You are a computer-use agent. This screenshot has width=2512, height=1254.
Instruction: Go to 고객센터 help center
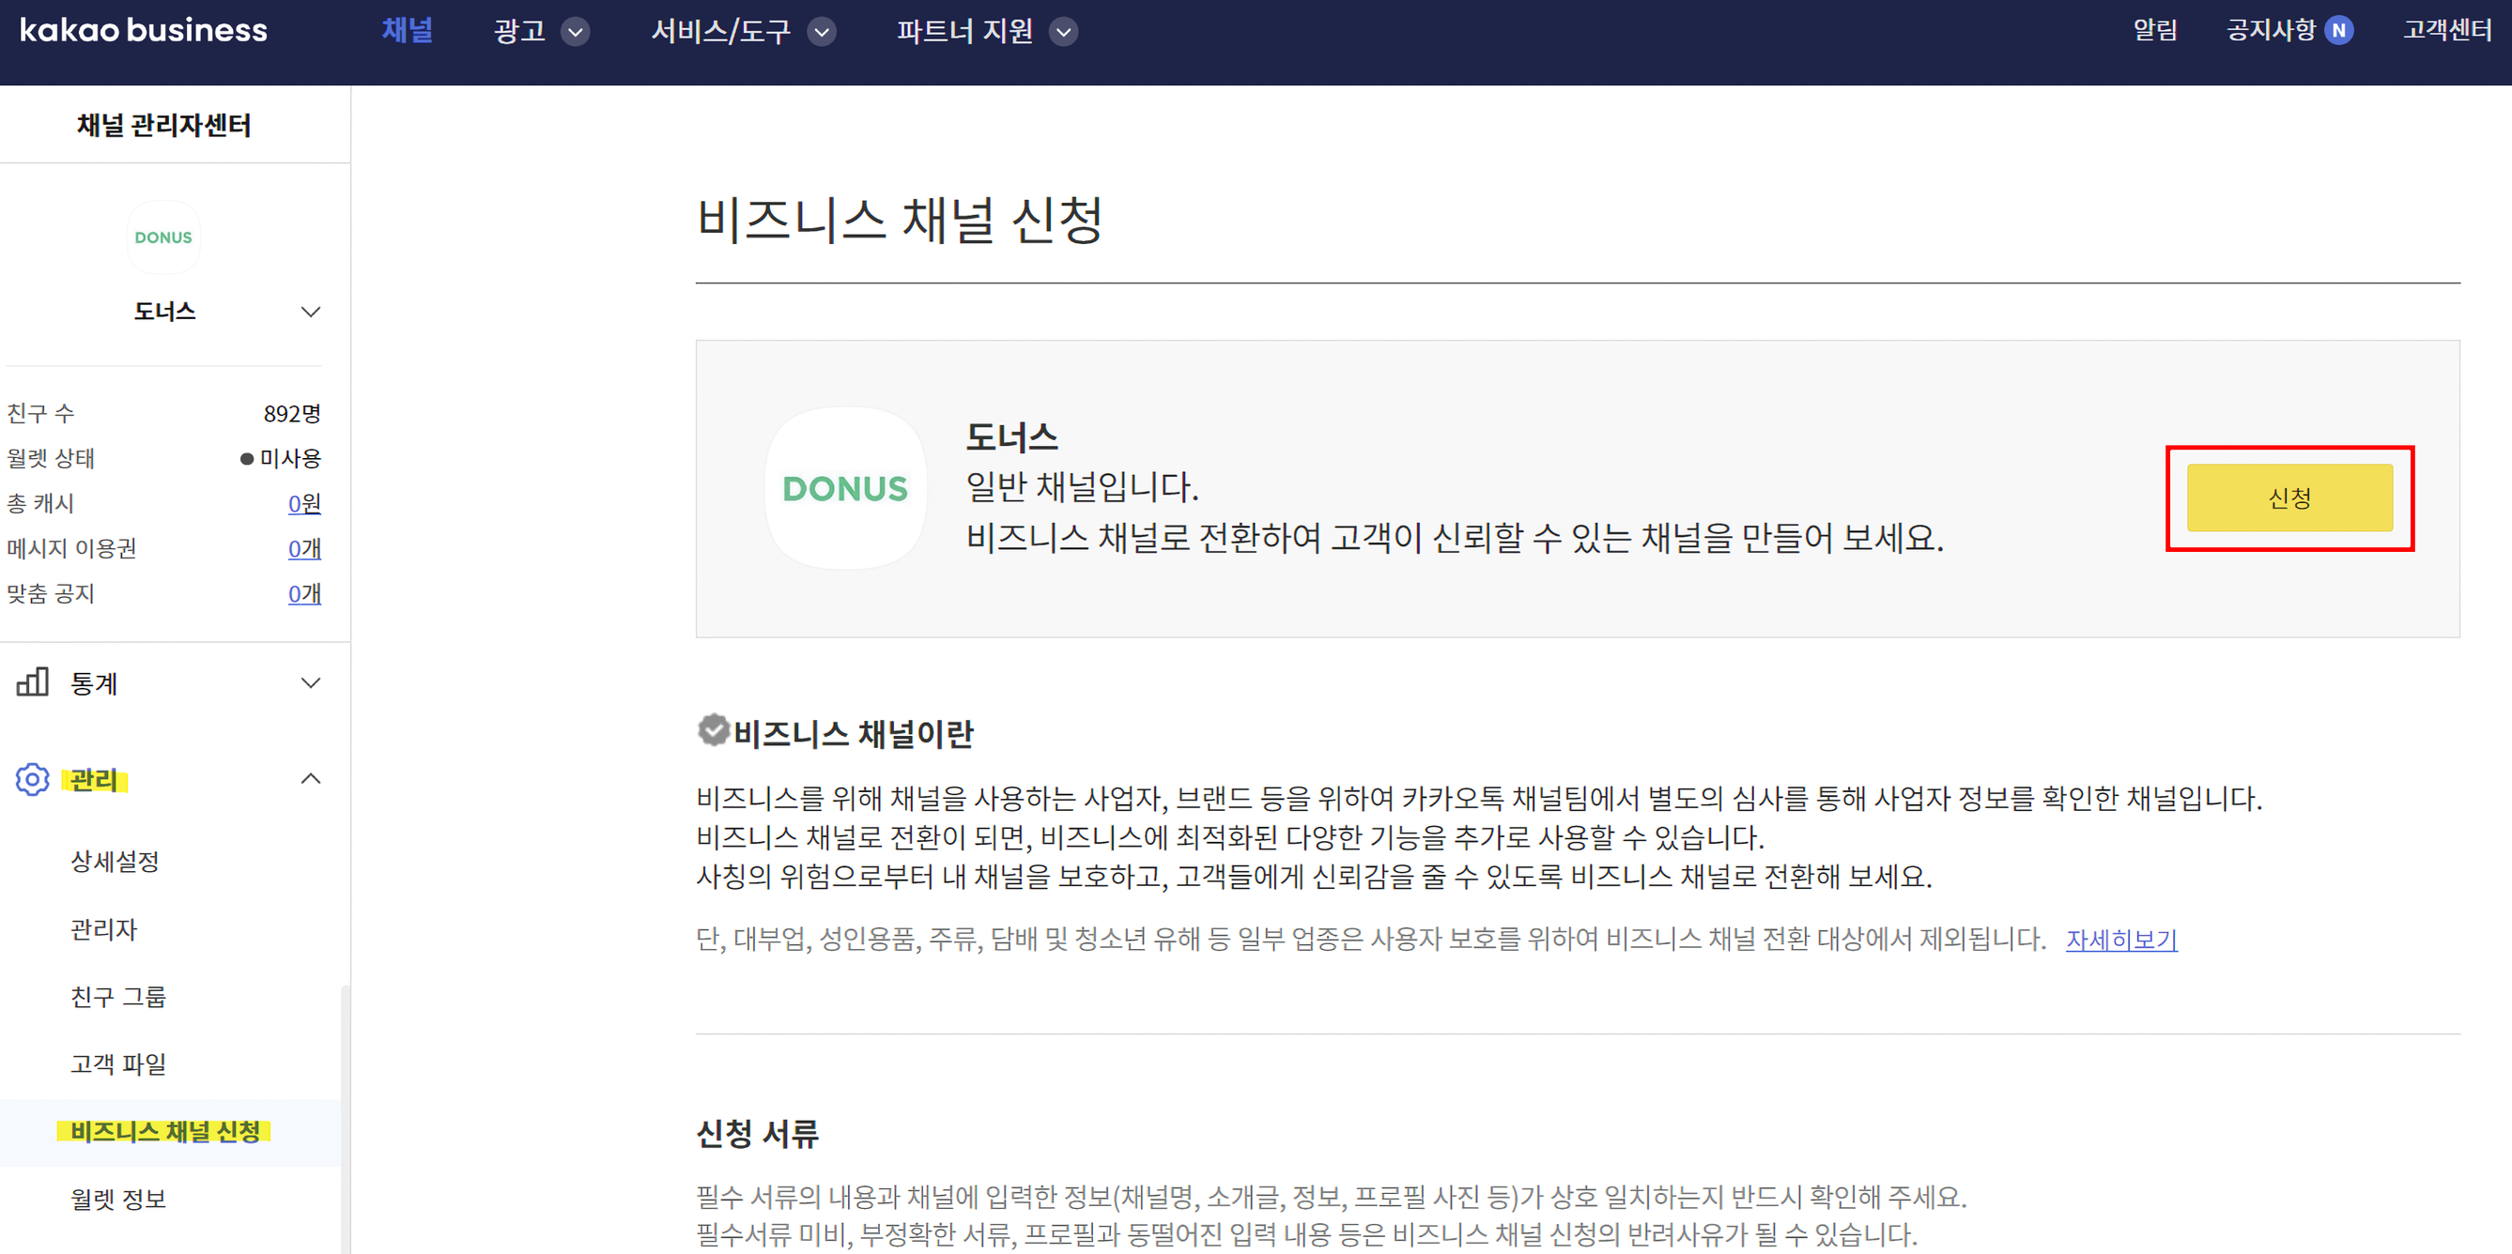[x=2445, y=30]
